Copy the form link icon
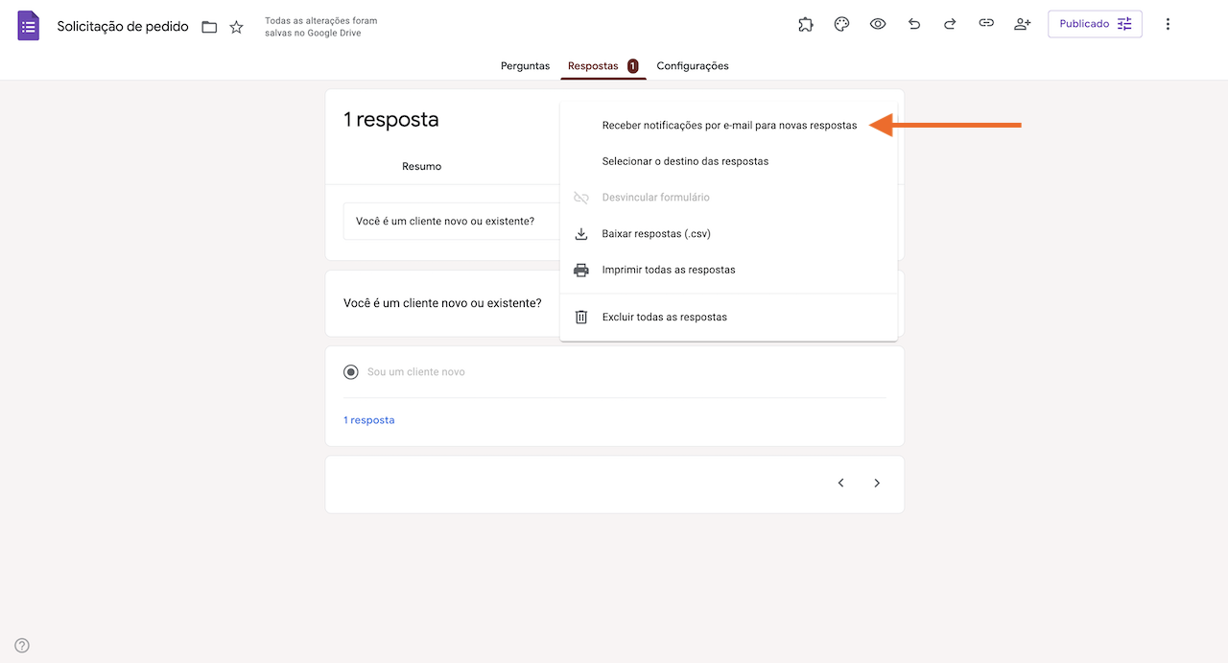 [986, 24]
